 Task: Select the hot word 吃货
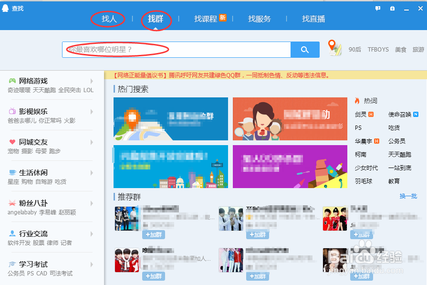[394, 128]
